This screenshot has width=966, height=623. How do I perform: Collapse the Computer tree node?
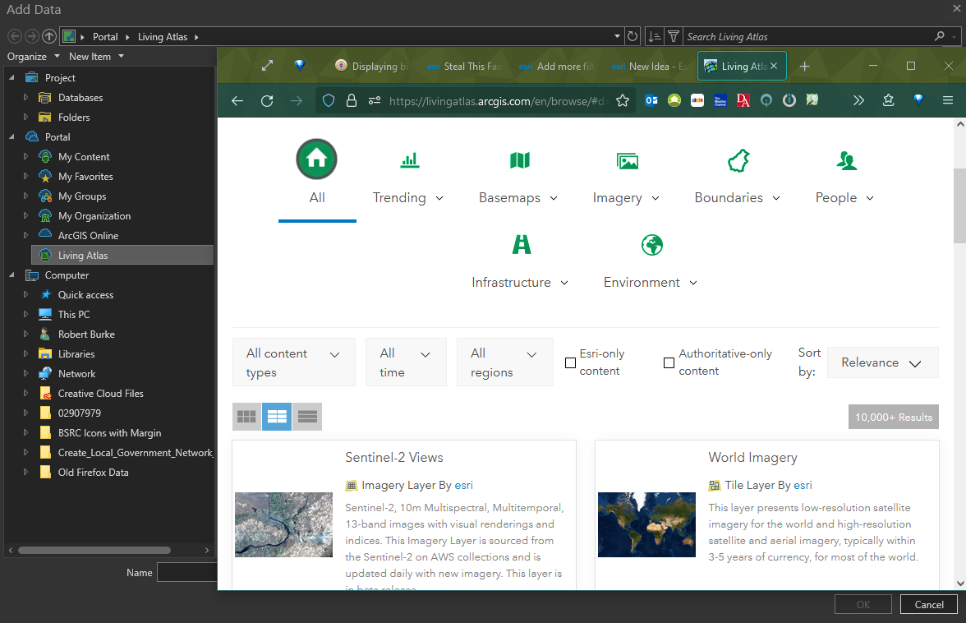click(11, 275)
